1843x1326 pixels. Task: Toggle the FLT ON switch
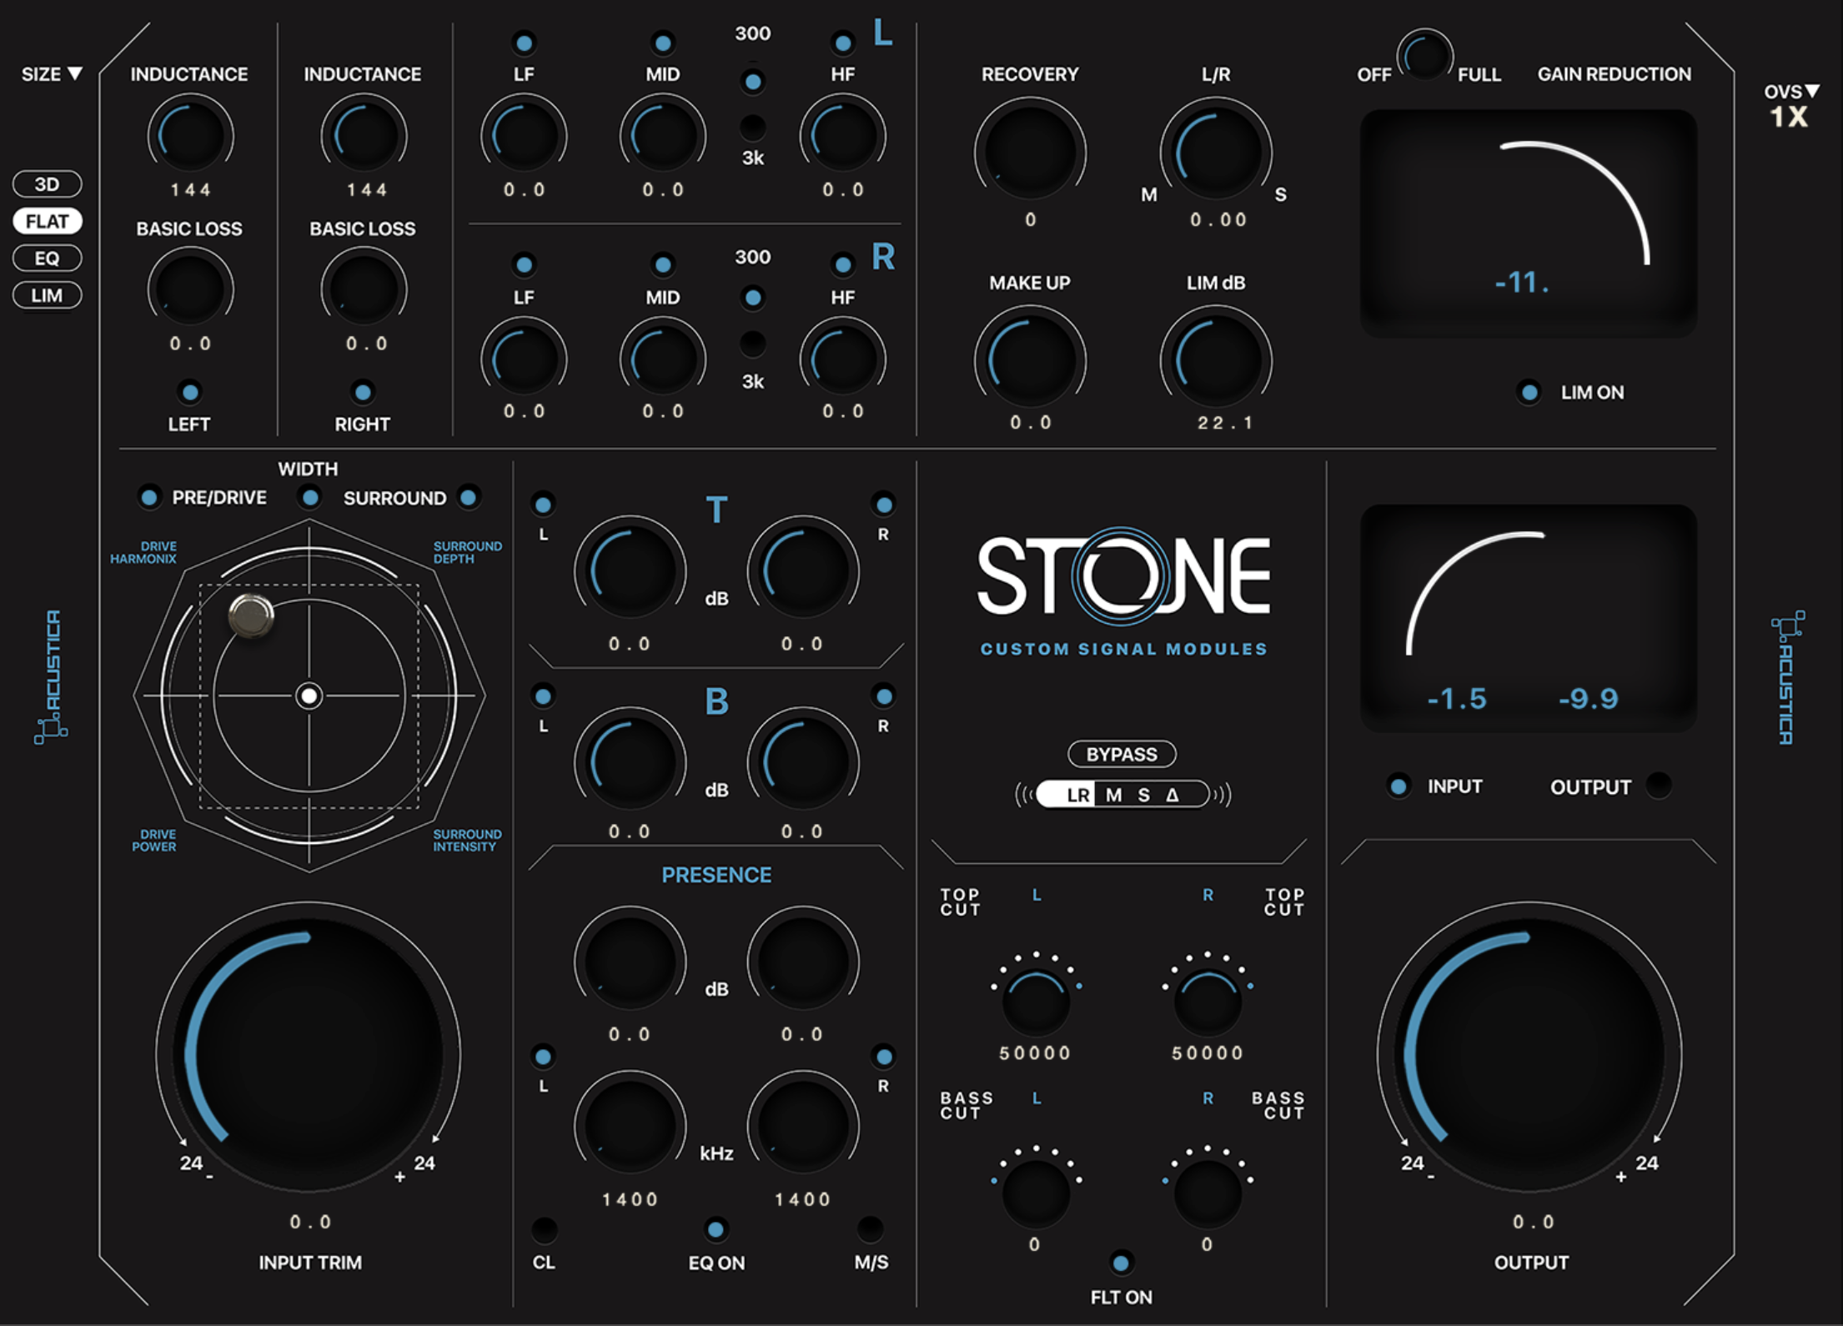(1122, 1263)
